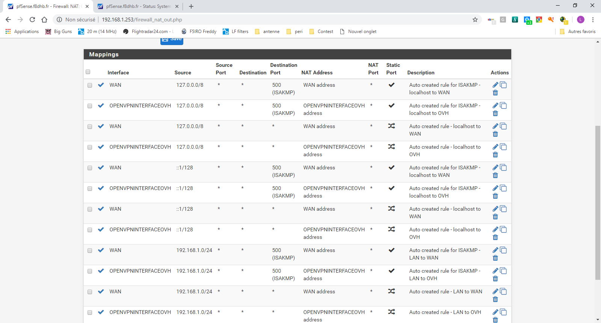This screenshot has width=601, height=323.
Task: Disable the OPENVPNINTERFACEOVH 192.168.1.0/24 ISAKMP rule checkmark
Action: (x=101, y=271)
